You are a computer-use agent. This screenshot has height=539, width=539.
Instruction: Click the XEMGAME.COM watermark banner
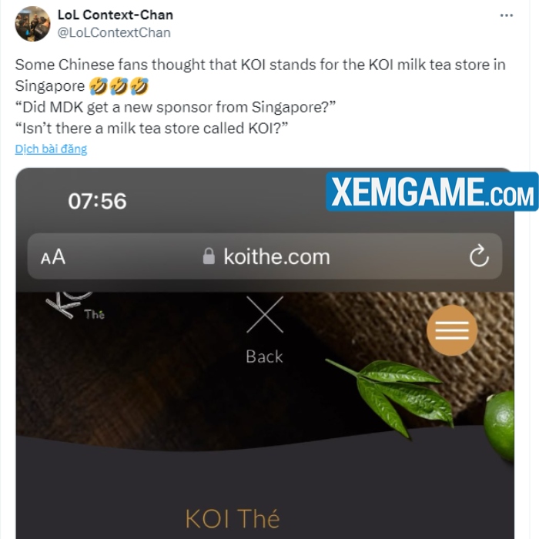click(x=432, y=192)
